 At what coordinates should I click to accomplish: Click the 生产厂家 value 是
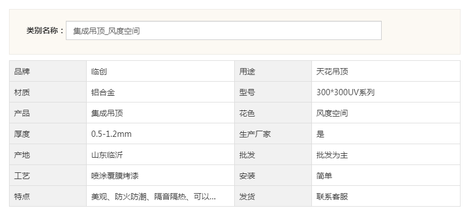coord(320,134)
